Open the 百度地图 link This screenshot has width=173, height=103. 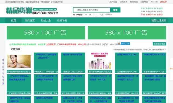point(144,2)
